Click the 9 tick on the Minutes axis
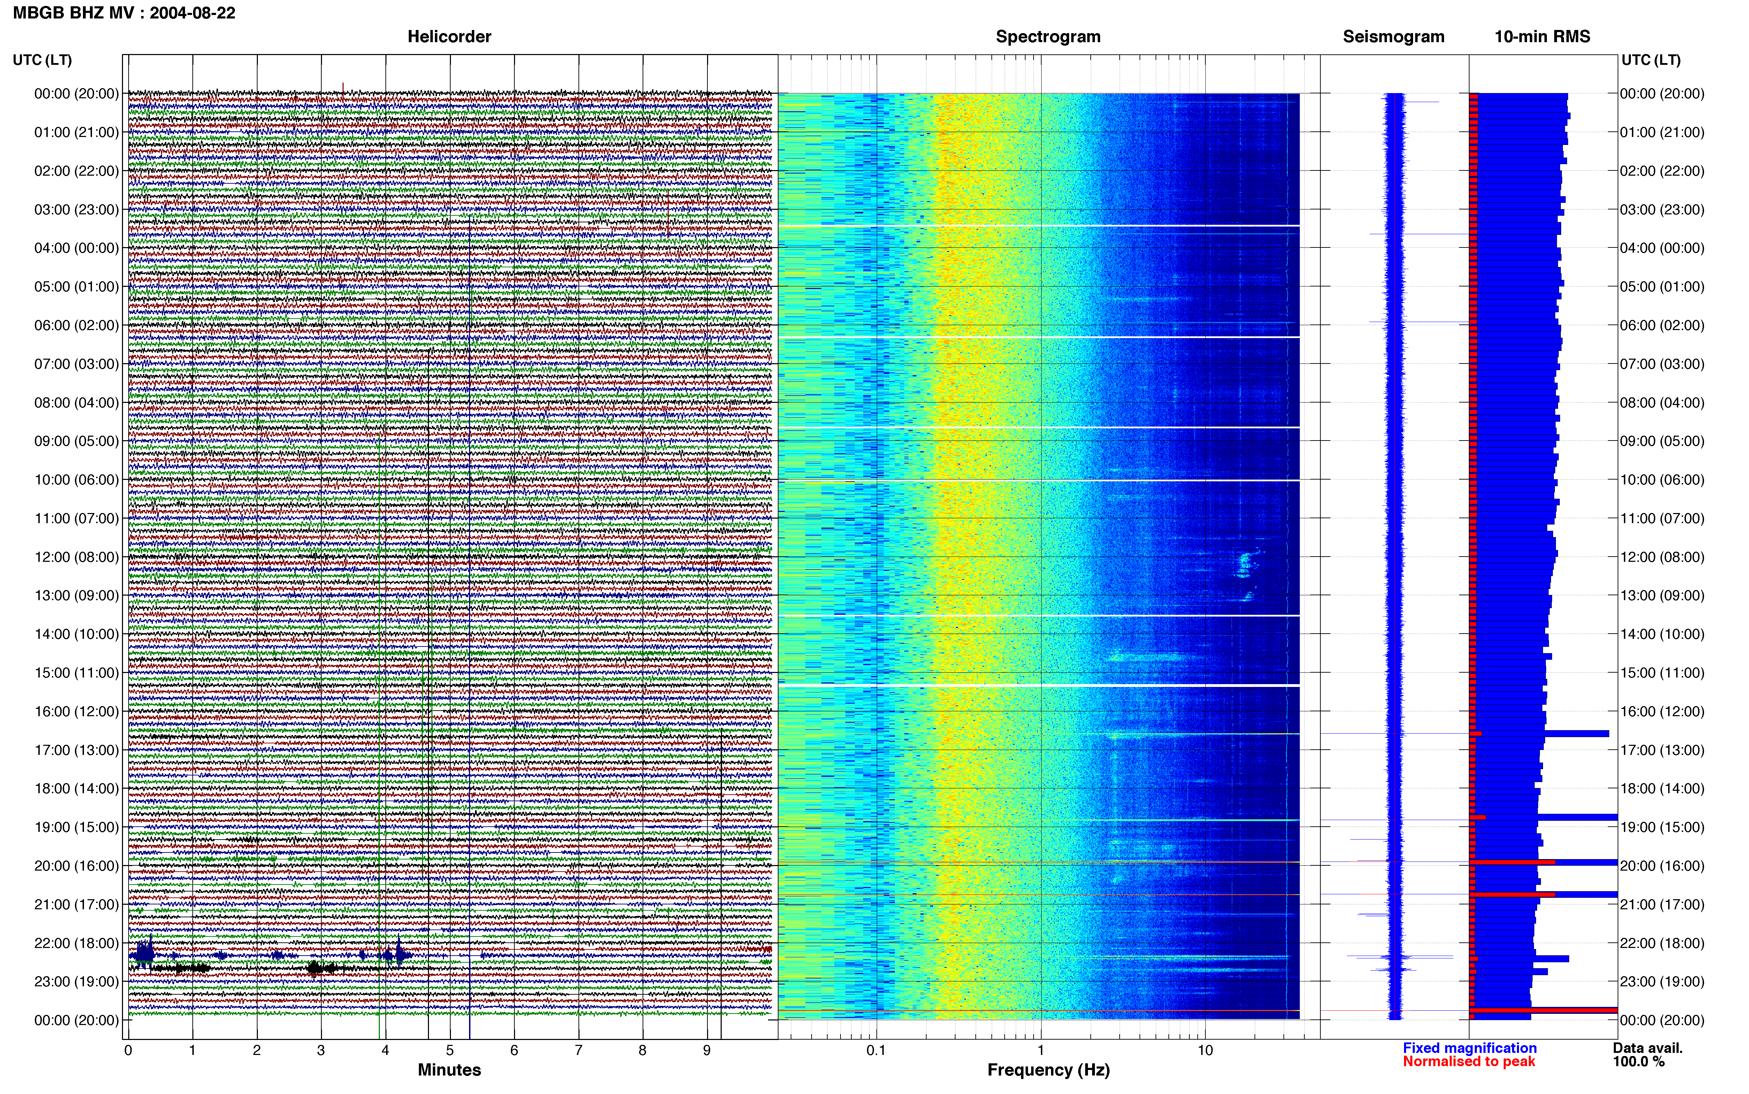This screenshot has height=1094, width=1749. [707, 1050]
